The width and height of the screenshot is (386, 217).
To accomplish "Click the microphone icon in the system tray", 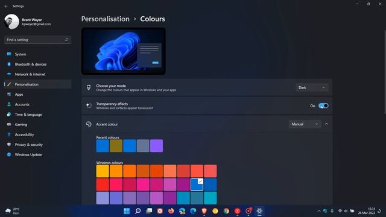I will 332,211.
